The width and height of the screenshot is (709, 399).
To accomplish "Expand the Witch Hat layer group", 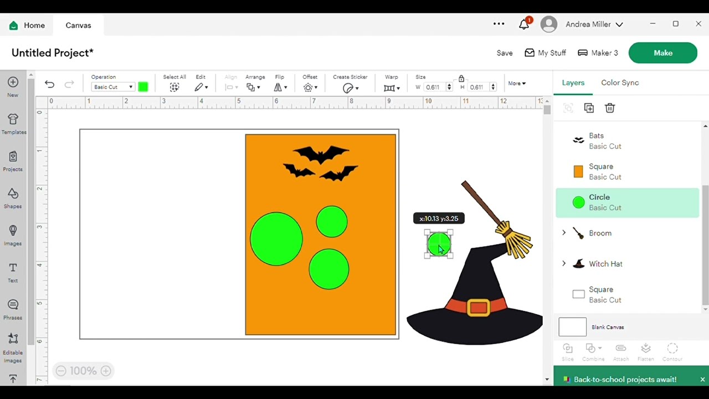I will [x=564, y=264].
